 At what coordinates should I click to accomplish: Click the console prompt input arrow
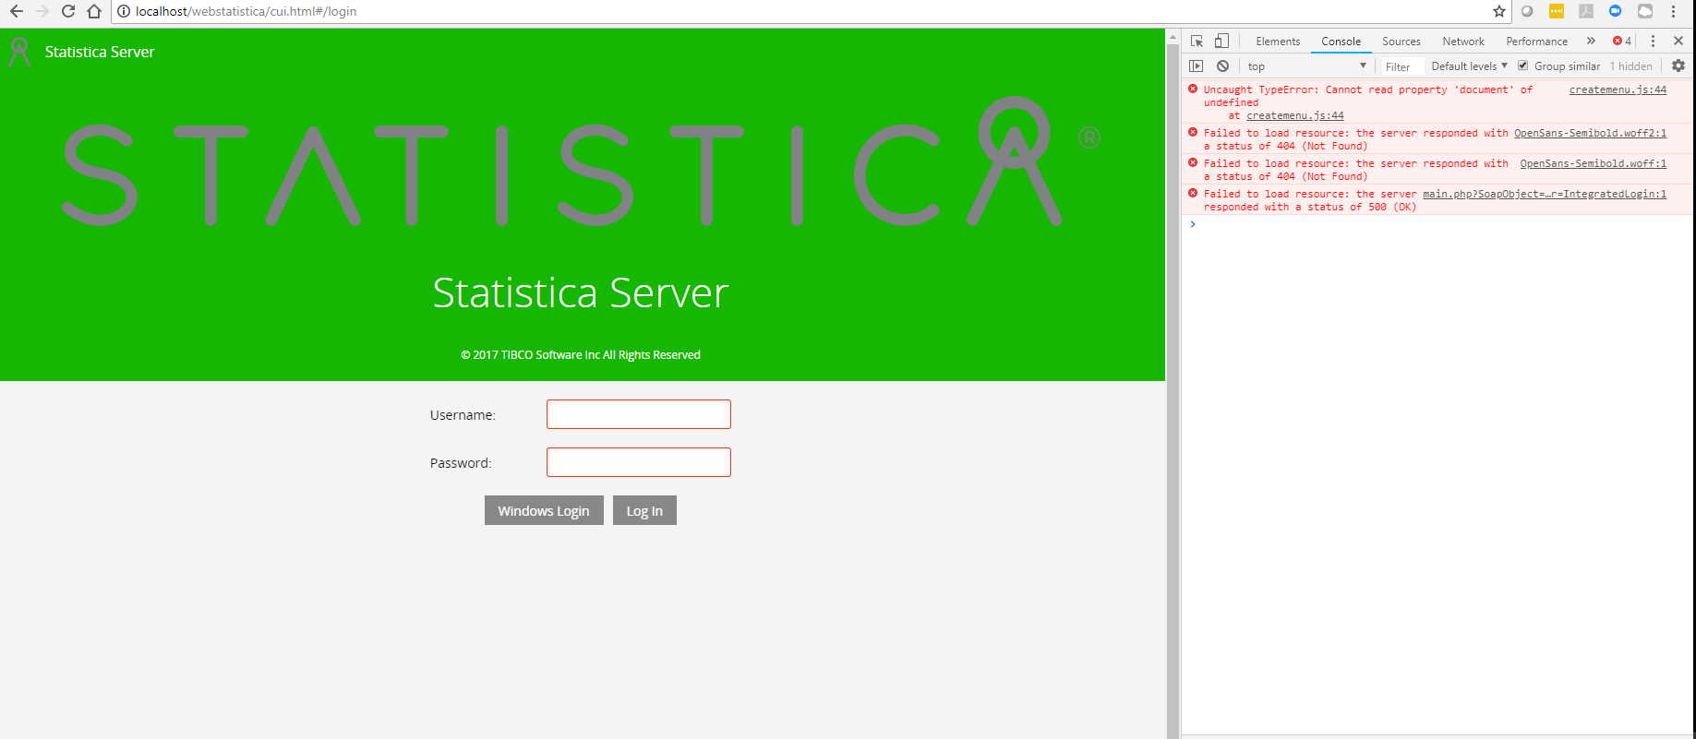pos(1193,224)
